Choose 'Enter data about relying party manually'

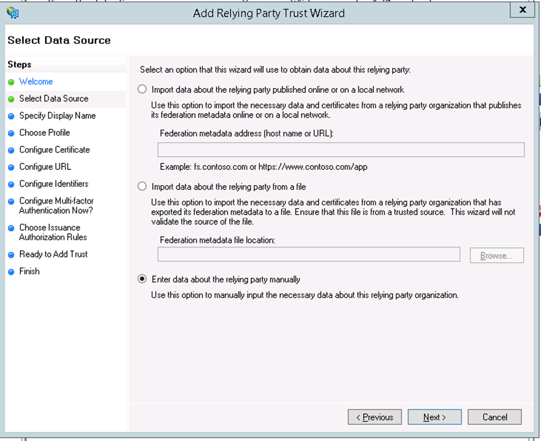tap(142, 279)
